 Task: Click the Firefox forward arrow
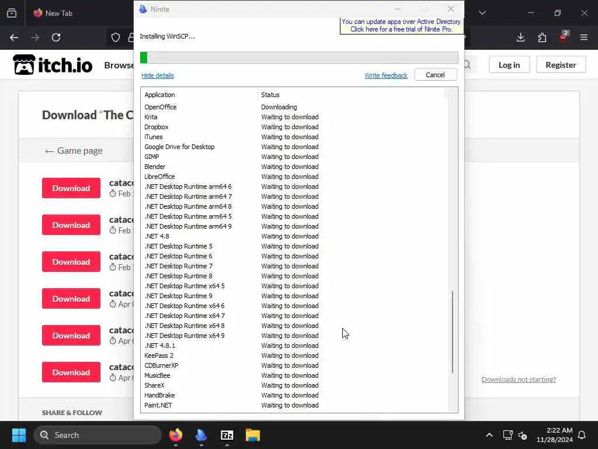(35, 37)
